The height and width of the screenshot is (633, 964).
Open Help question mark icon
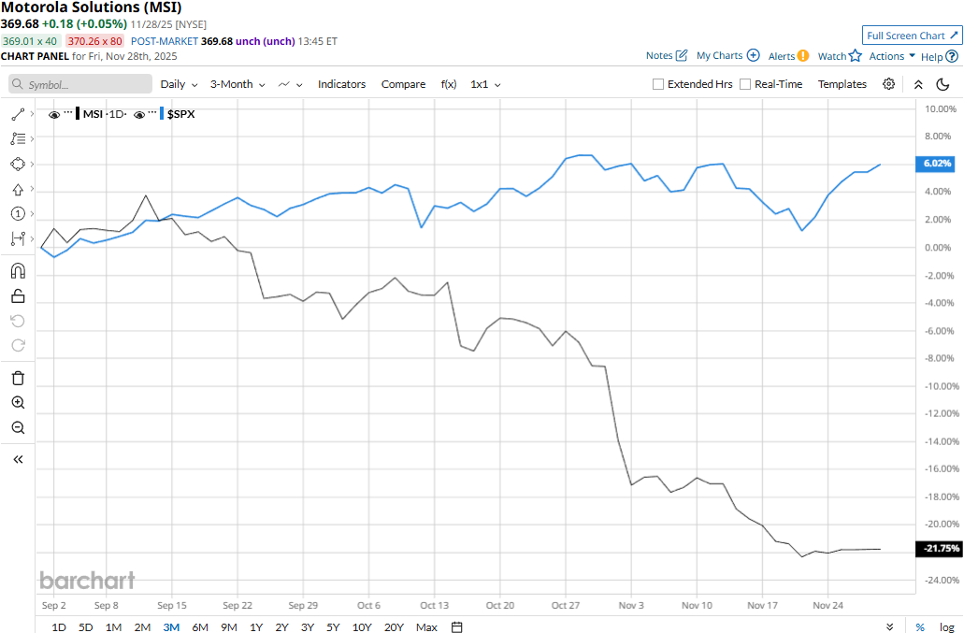click(952, 56)
